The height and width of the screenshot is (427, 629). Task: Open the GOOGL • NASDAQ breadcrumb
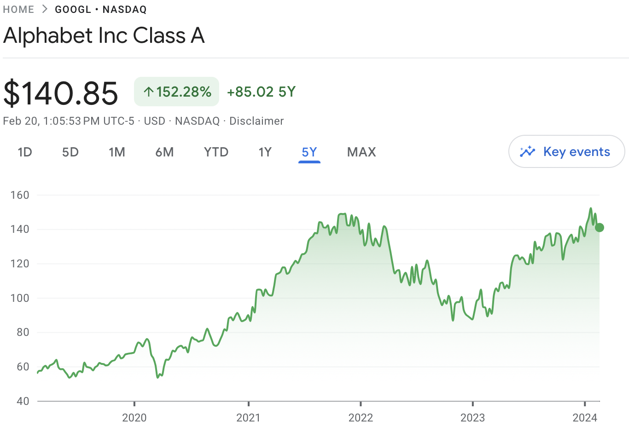[x=100, y=9]
